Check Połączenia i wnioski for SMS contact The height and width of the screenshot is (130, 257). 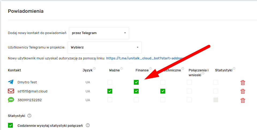[x=189, y=100]
